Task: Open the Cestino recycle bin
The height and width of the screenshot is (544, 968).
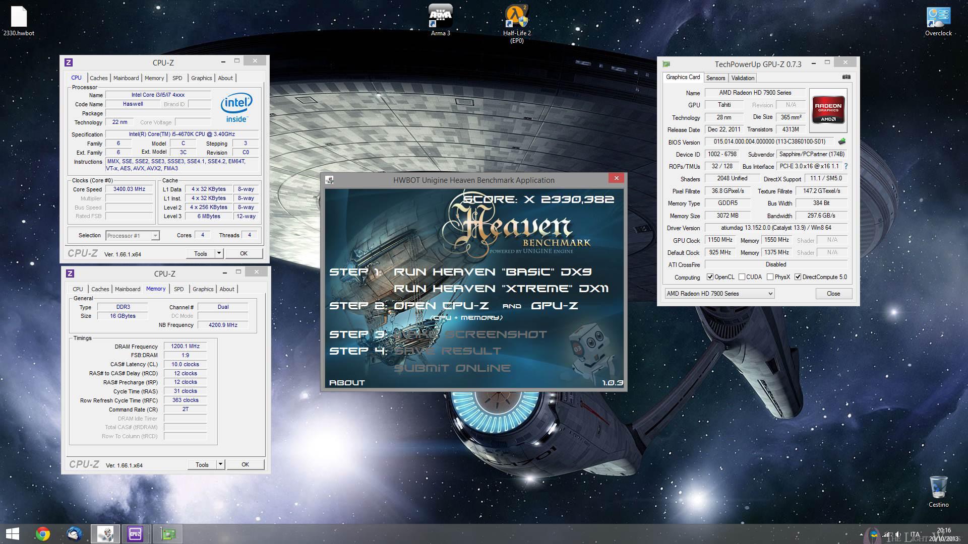Action: click(x=938, y=492)
